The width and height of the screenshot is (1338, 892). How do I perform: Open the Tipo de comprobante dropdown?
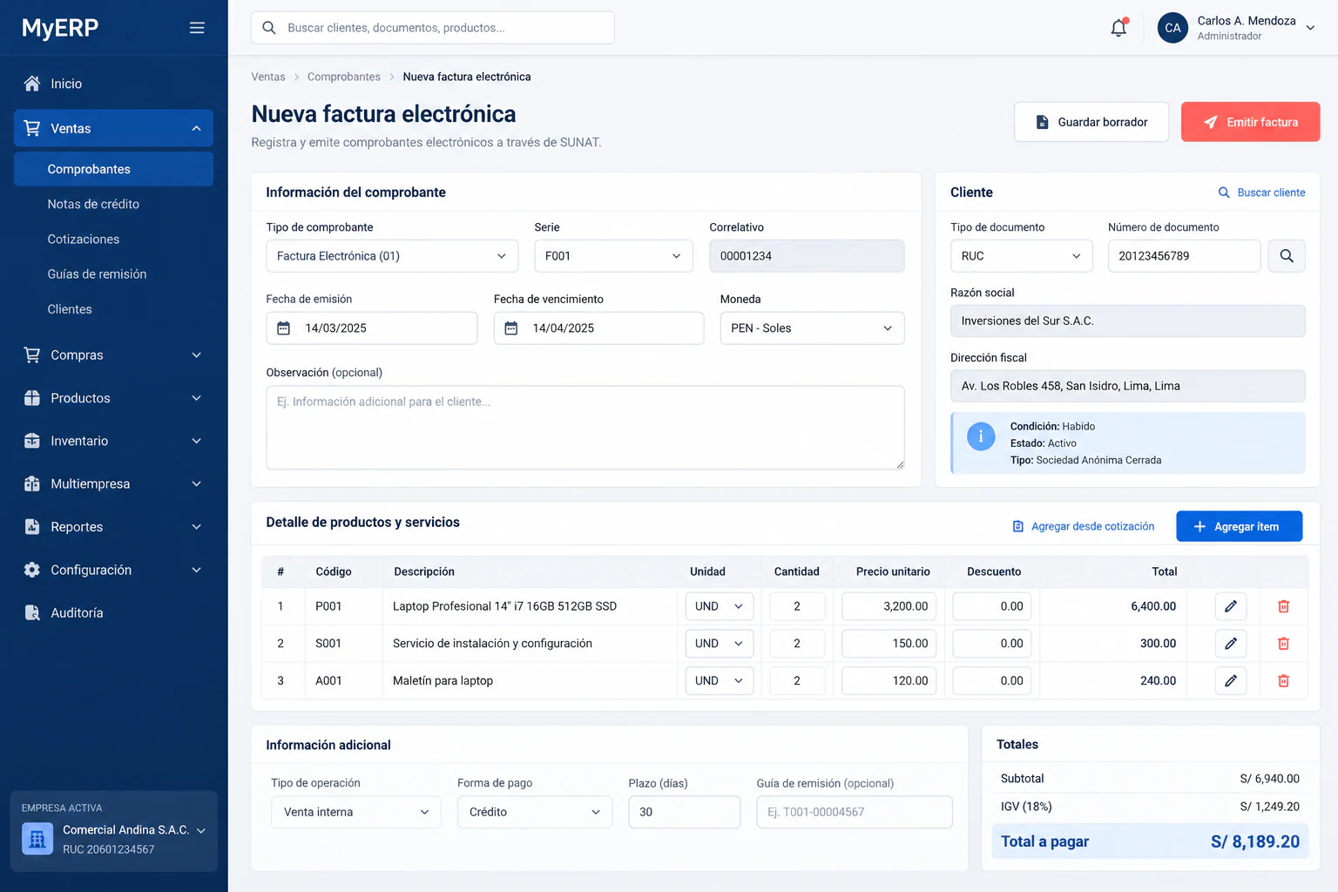tap(392, 256)
